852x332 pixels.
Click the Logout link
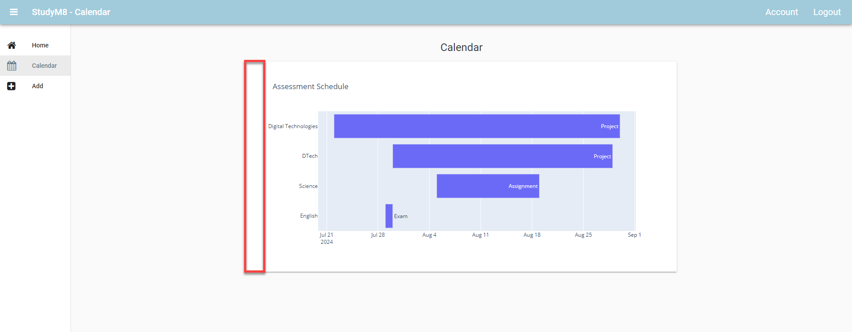coord(827,12)
